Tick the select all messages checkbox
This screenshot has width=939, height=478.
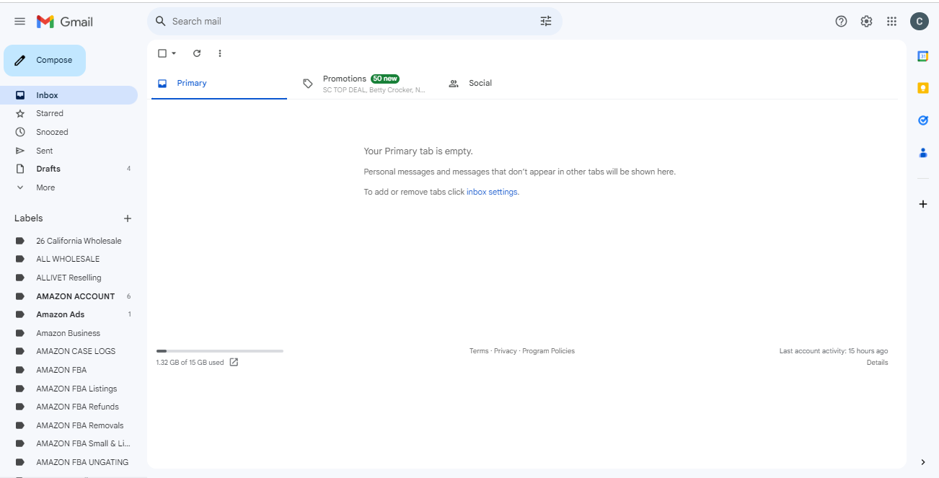coord(162,53)
